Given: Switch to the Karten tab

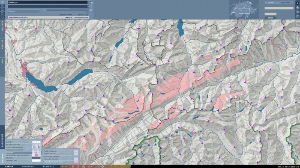Looking at the screenshot, I should point(9,166).
